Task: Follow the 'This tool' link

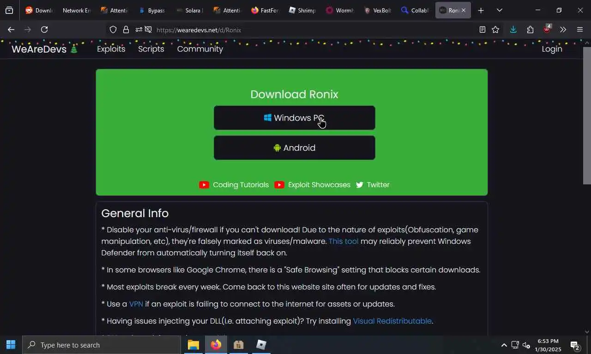Action: [344, 241]
